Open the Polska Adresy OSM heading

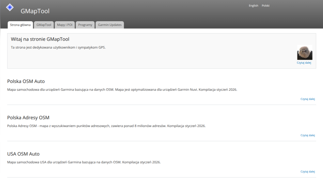28,118
